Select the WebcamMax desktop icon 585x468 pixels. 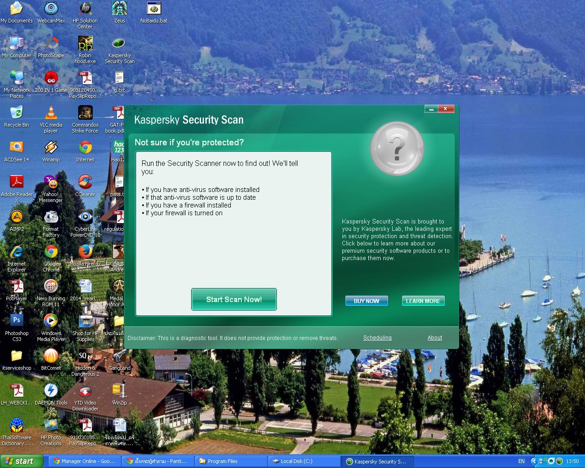tap(51, 12)
